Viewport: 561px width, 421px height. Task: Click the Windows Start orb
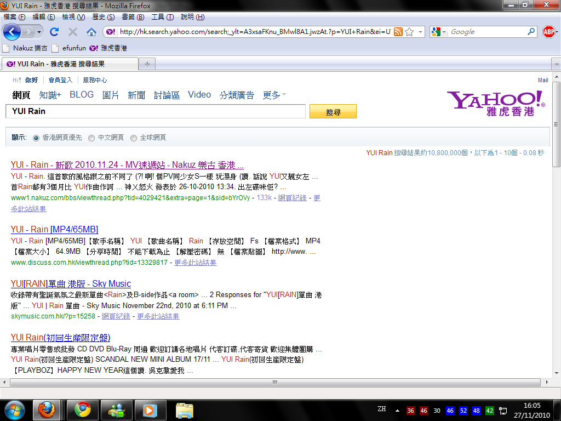tap(14, 410)
